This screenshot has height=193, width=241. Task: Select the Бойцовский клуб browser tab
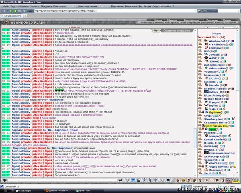[x=12, y=16]
